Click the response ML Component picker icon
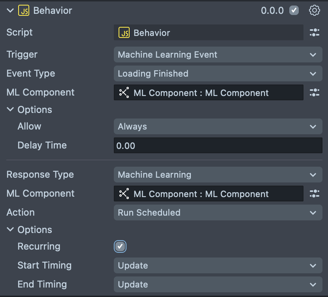The image size is (328, 297). (x=315, y=194)
